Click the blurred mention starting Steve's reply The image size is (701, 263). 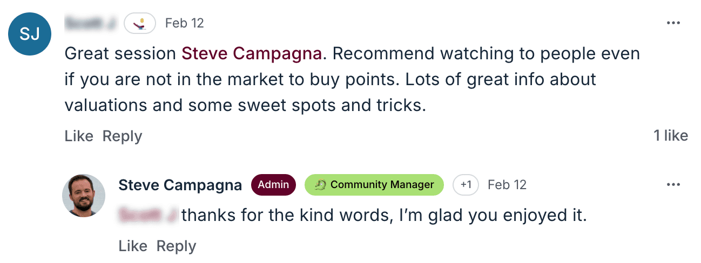[x=147, y=216]
